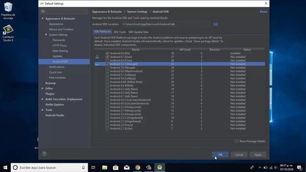Select Keymap in settings tree
This screenshot has height=172, width=306.
tap(51, 83)
